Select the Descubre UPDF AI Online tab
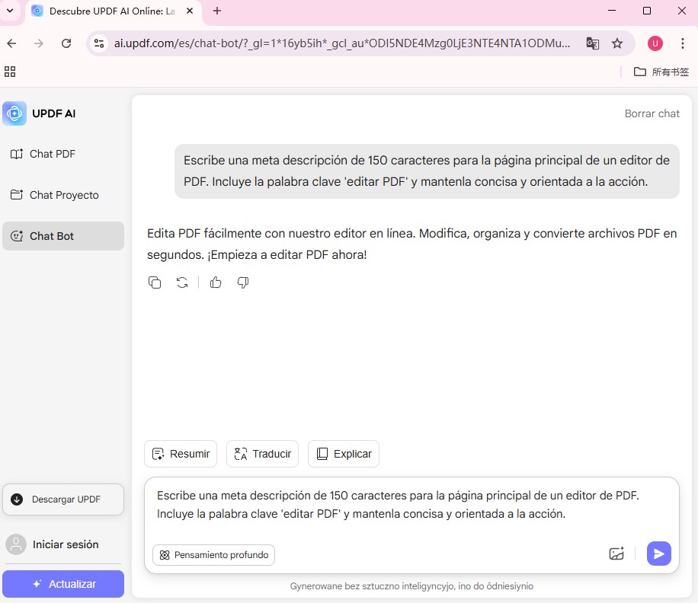This screenshot has height=603, width=698. [114, 11]
